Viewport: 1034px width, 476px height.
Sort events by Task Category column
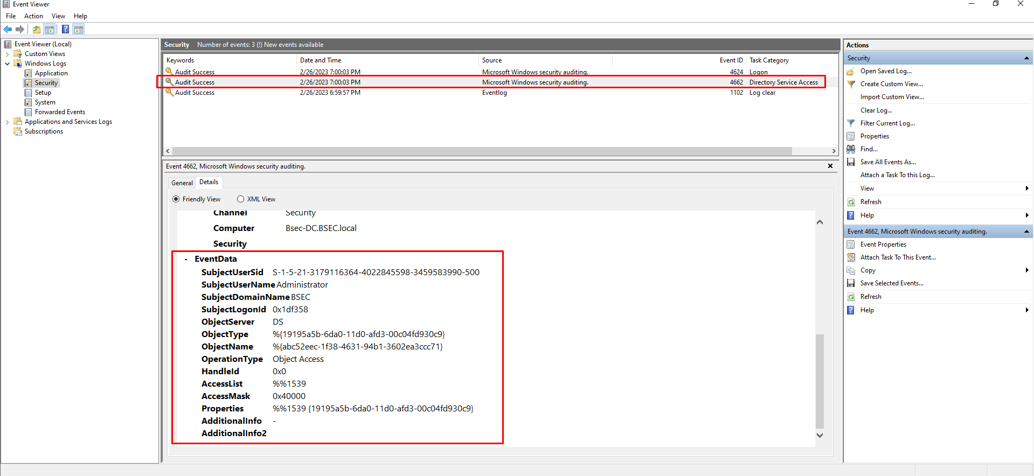tap(792, 60)
